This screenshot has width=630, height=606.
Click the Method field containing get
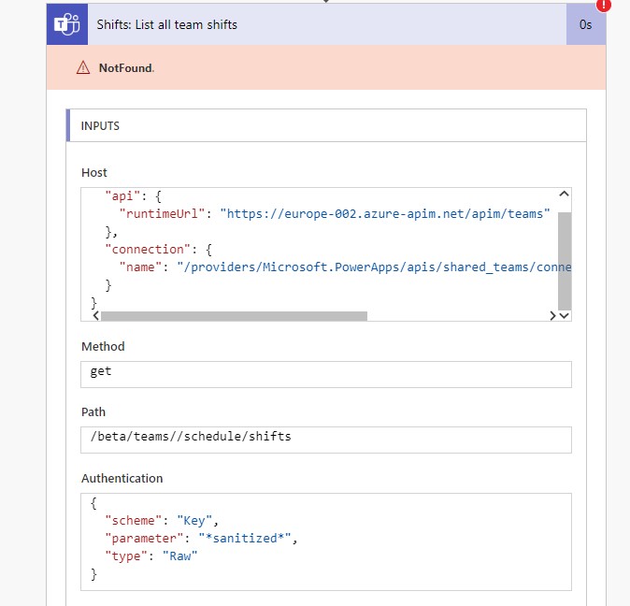(x=326, y=374)
